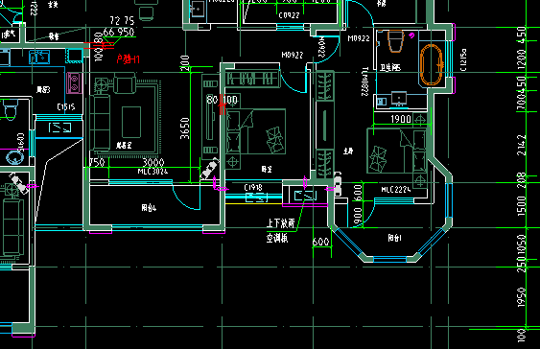Click the 3650 vertical dimension text
The width and height of the screenshot is (540, 349).
click(184, 128)
